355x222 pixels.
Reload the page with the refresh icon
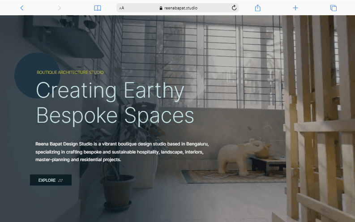(x=234, y=8)
